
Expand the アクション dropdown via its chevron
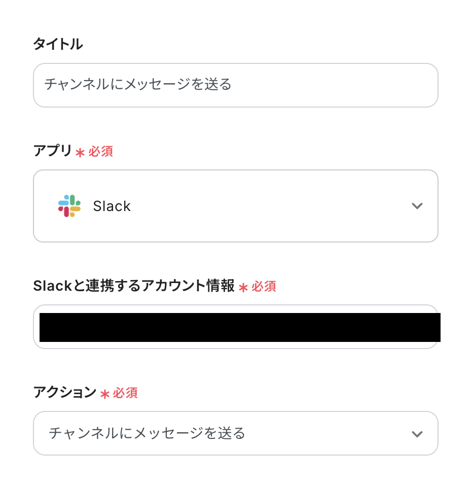417,434
